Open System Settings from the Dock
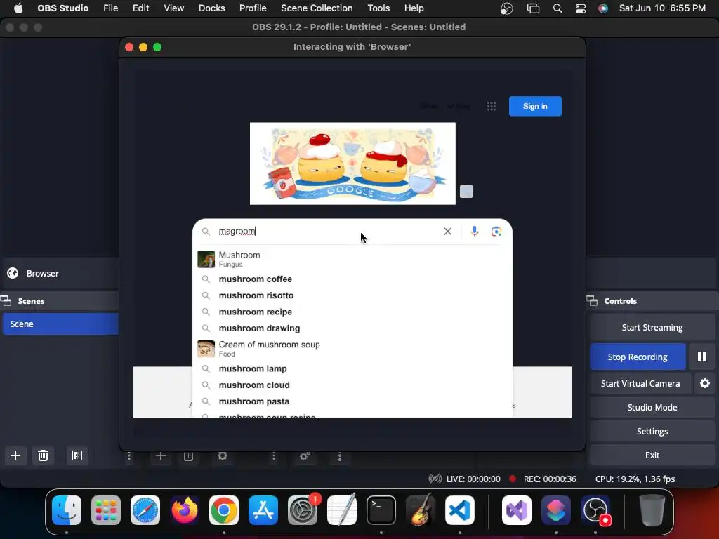The width and height of the screenshot is (719, 539). pyautogui.click(x=303, y=510)
